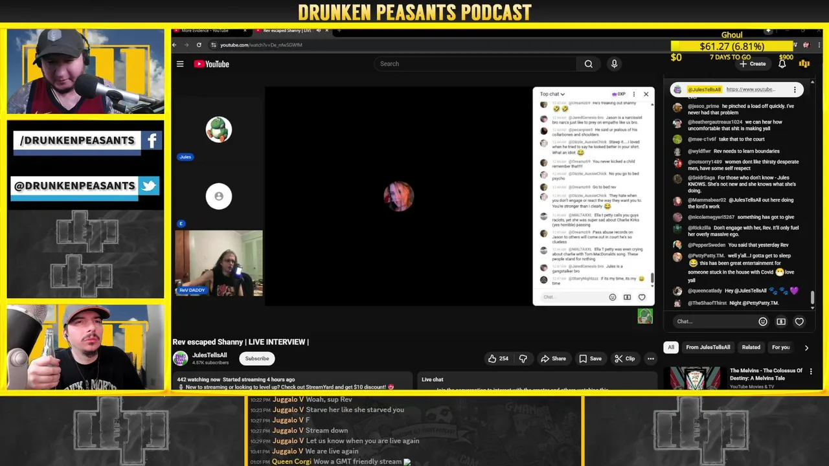Select the All filter chip
This screenshot has width=829, height=466.
(671, 348)
